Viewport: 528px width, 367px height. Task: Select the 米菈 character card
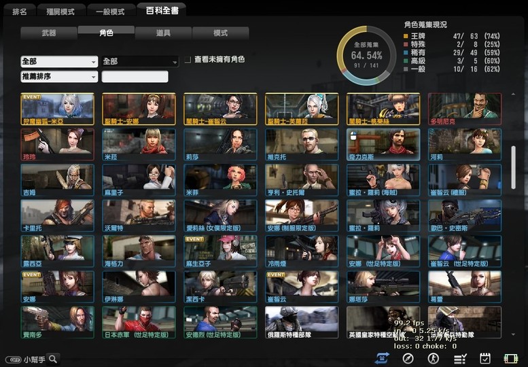(x=139, y=145)
